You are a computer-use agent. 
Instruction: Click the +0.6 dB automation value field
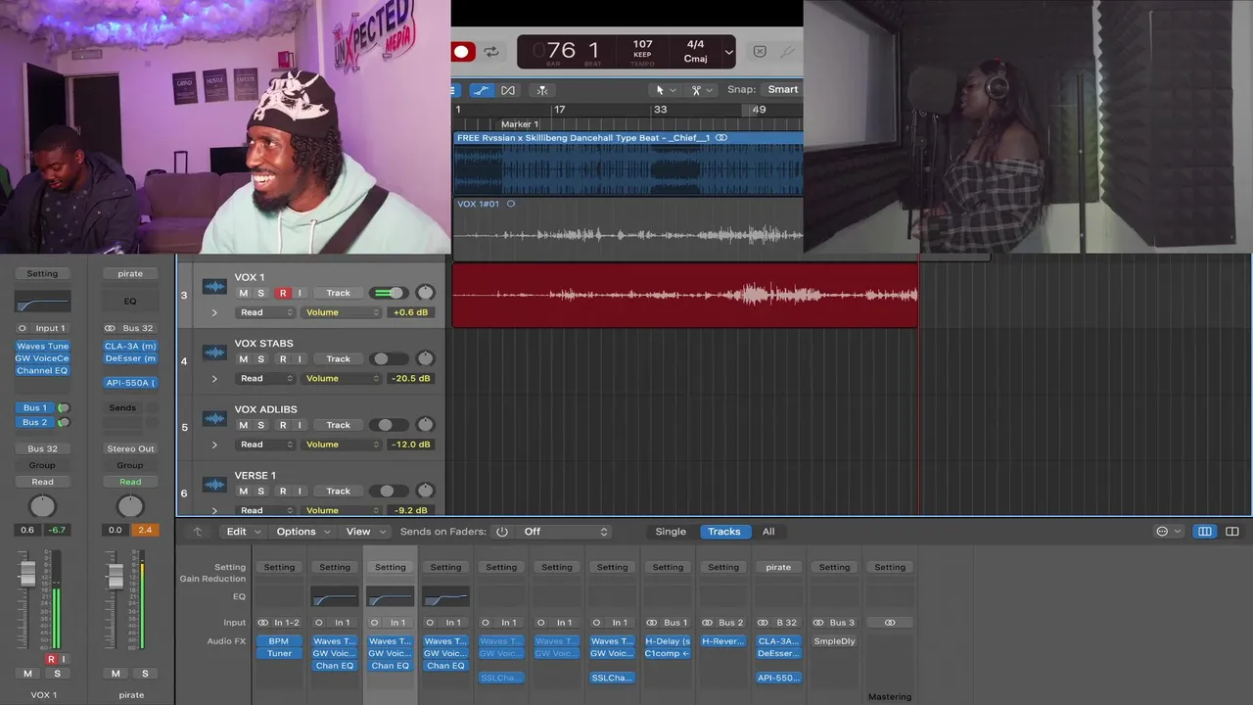(x=410, y=312)
